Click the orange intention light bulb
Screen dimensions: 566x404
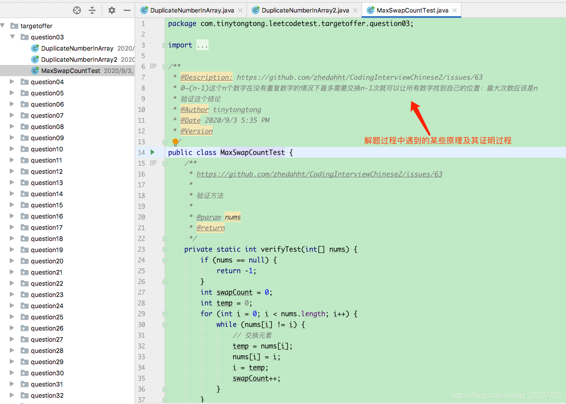175,142
